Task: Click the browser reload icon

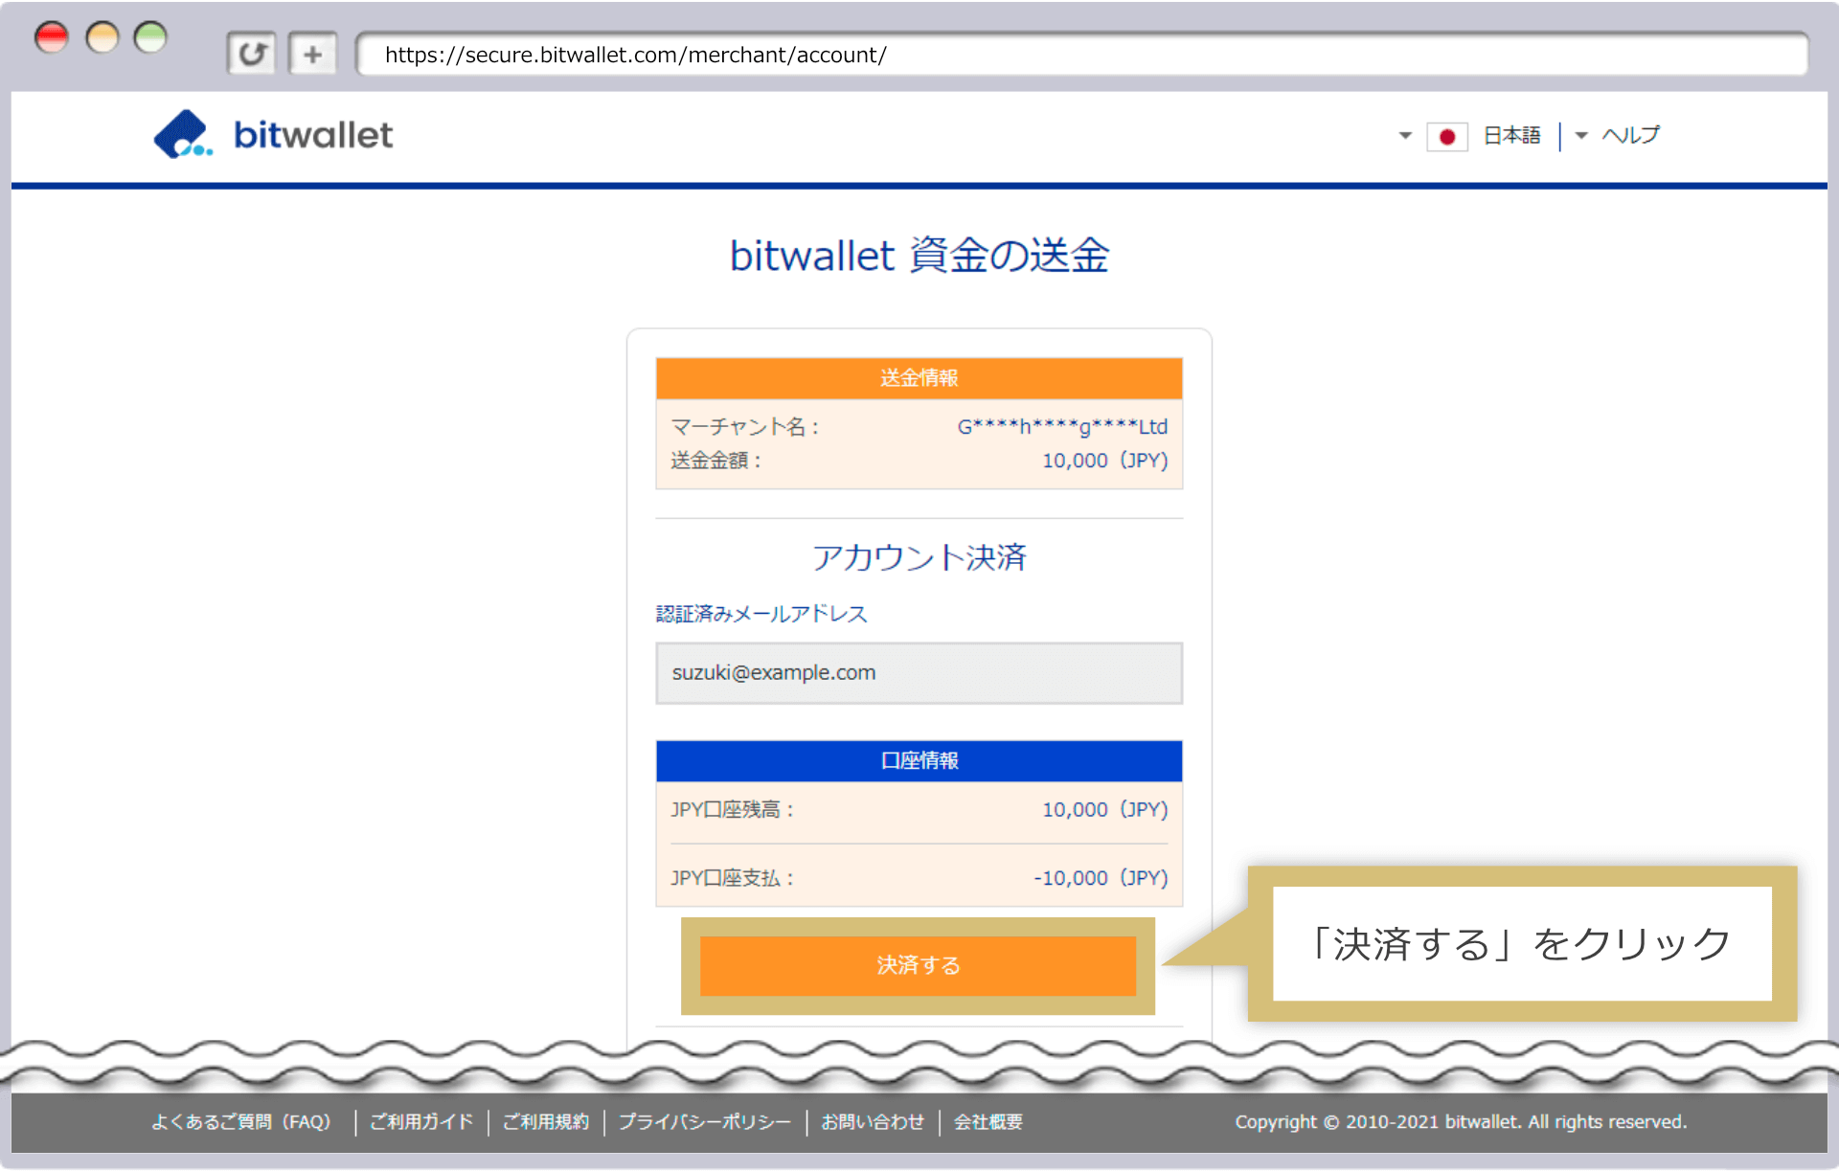Action: point(251,54)
